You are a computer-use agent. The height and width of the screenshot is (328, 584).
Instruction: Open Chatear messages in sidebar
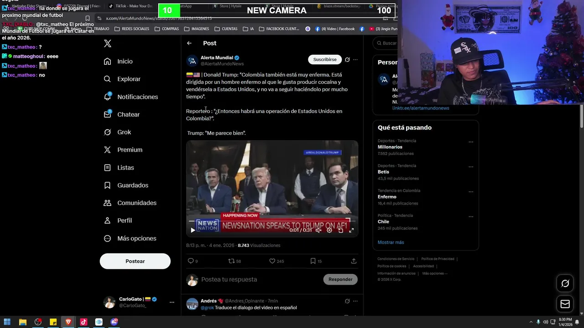point(122,115)
